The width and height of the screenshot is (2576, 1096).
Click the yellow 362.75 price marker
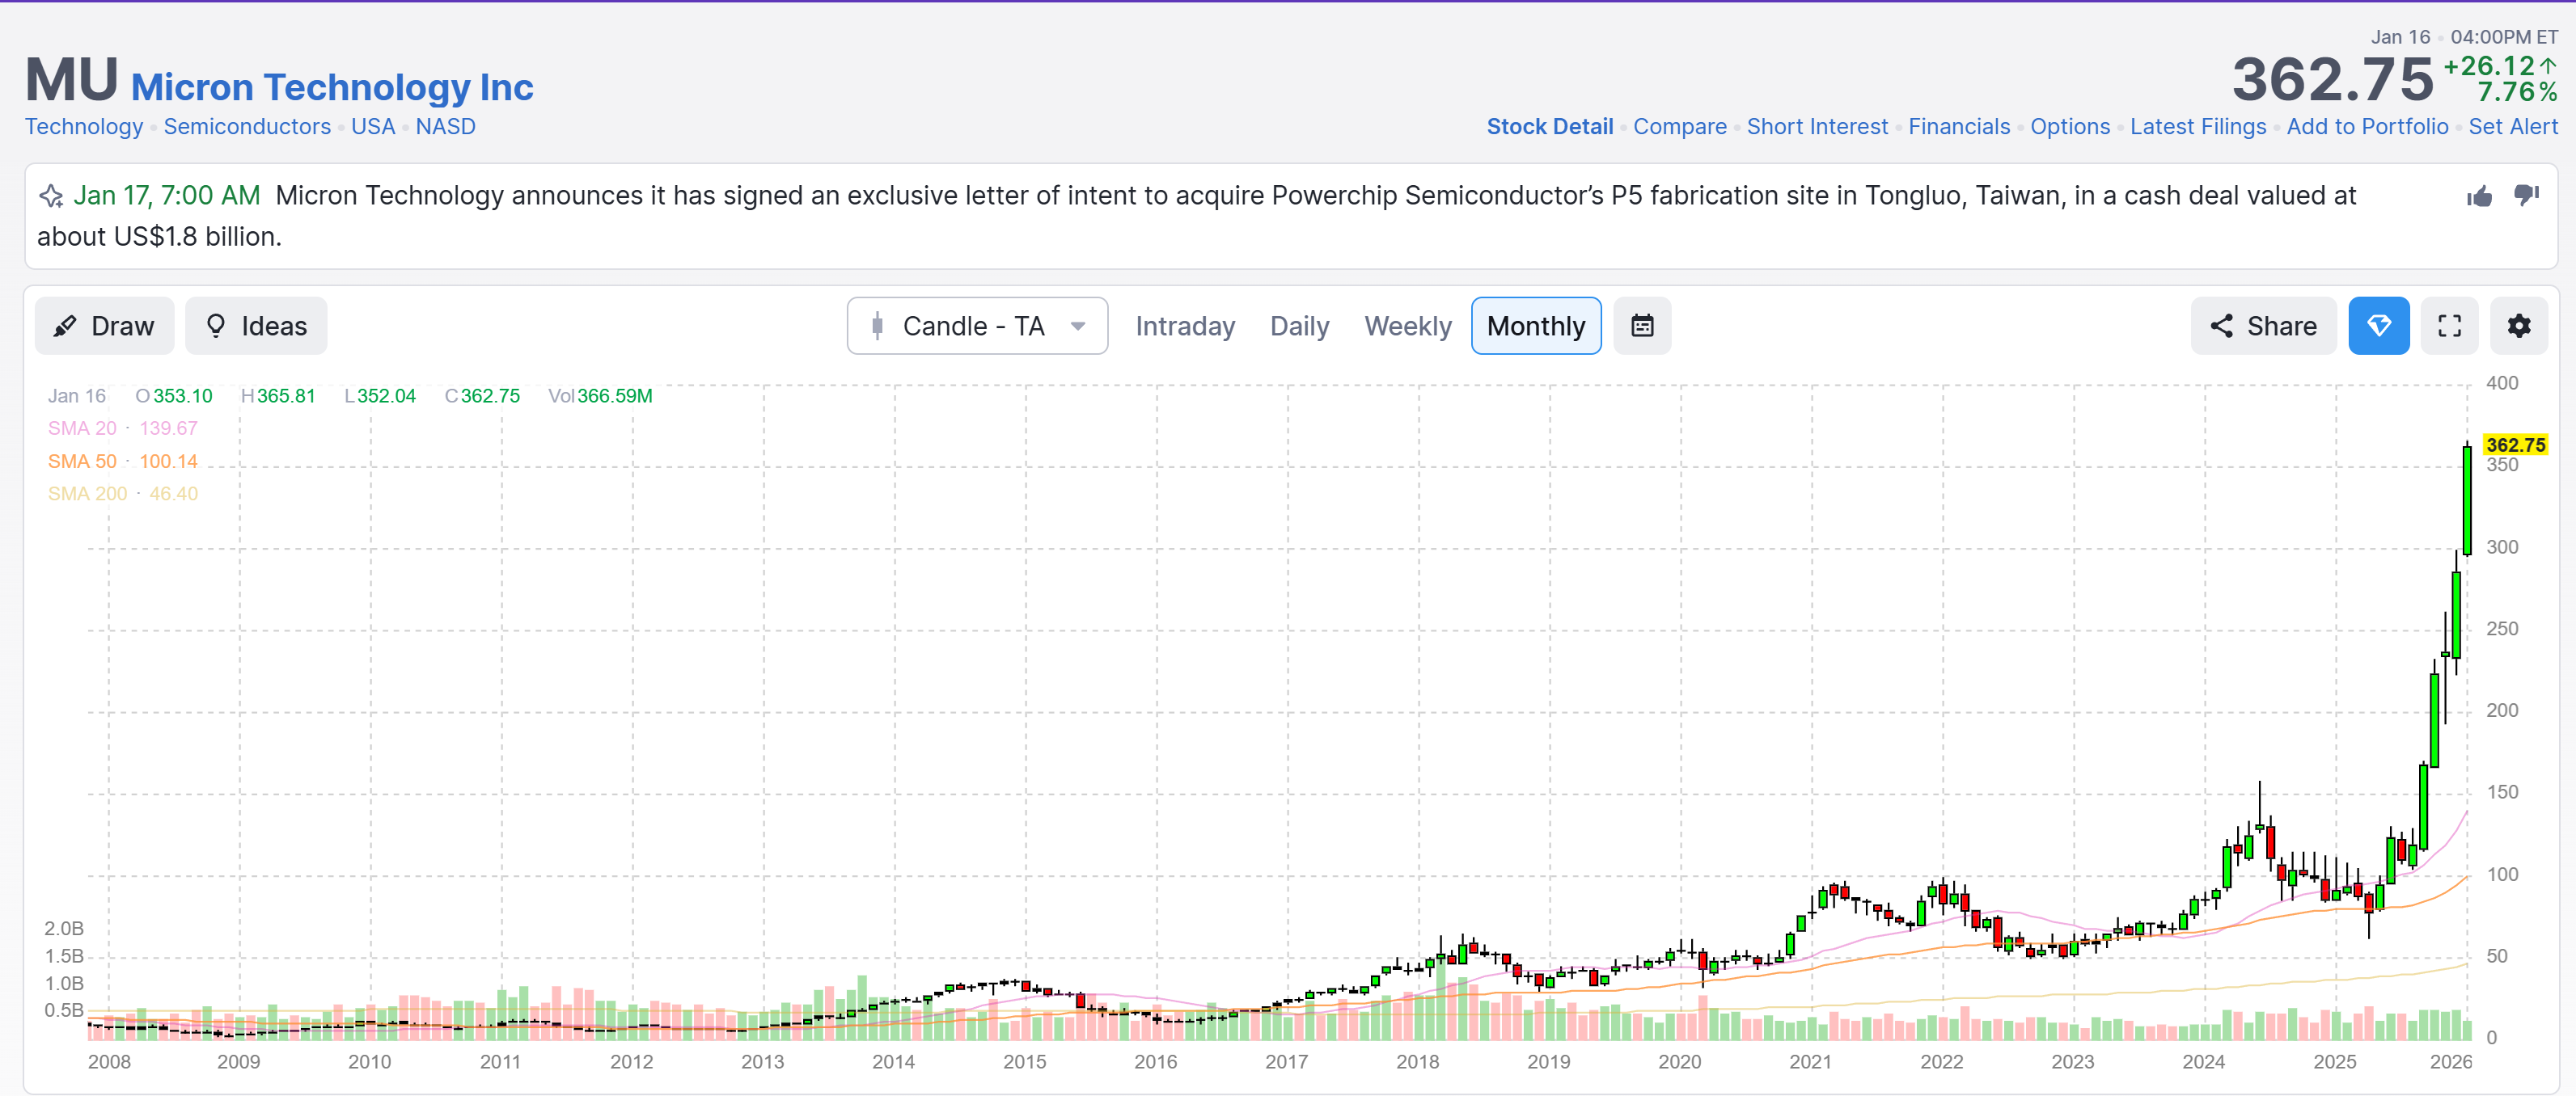pos(2515,445)
